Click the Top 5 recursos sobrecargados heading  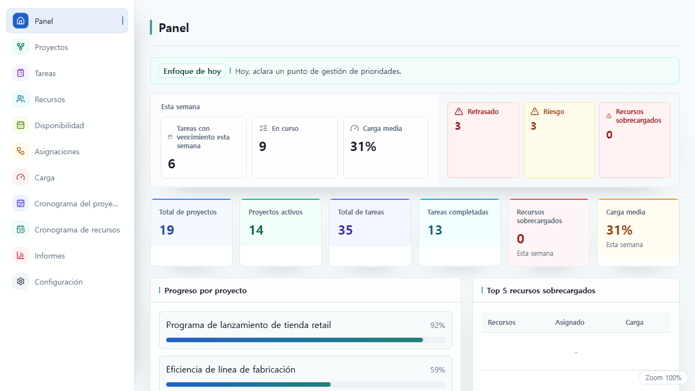click(x=541, y=291)
